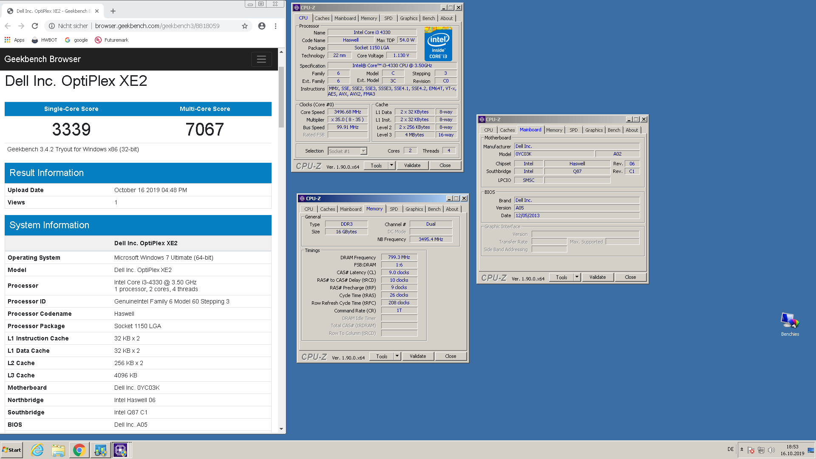Switch to Caches tab in top CPU-Z window
Image resolution: width=816 pixels, height=459 pixels.
click(x=322, y=18)
